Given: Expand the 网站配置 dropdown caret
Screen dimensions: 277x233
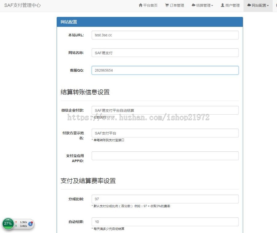Looking at the screenshot, I should (x=268, y=6).
